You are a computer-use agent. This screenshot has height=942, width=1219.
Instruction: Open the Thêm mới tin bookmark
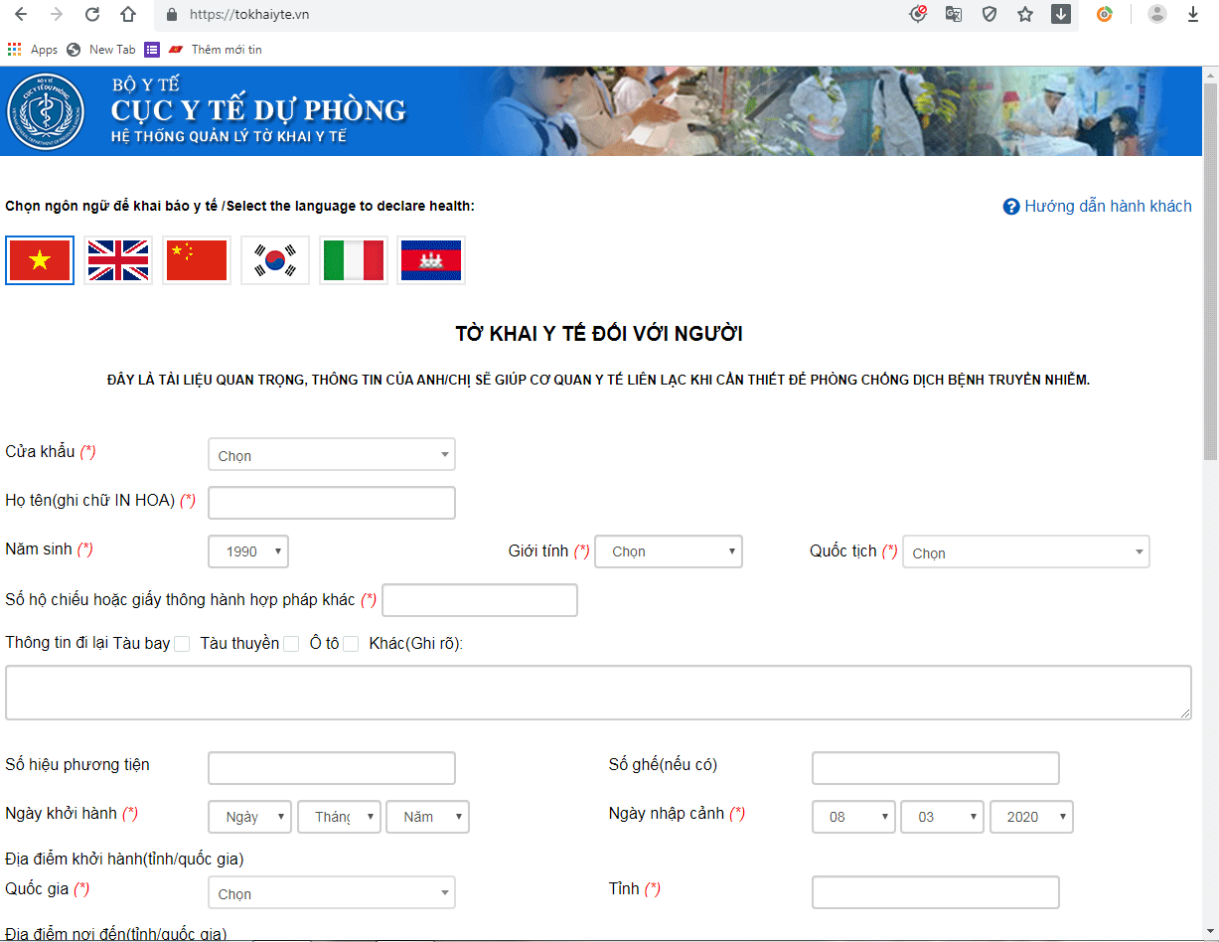[x=216, y=50]
